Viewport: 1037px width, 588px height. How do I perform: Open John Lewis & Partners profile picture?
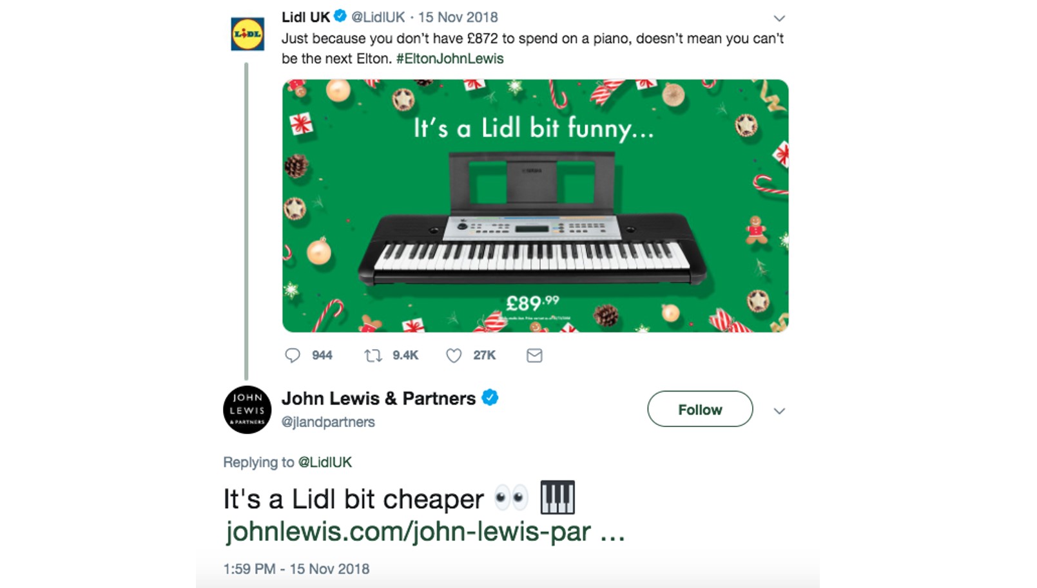tap(247, 410)
